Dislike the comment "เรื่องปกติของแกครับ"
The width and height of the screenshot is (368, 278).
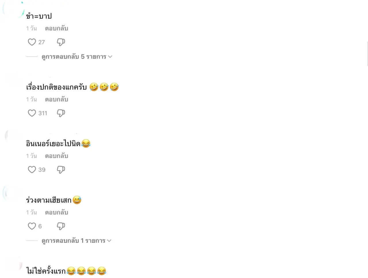[x=61, y=113]
